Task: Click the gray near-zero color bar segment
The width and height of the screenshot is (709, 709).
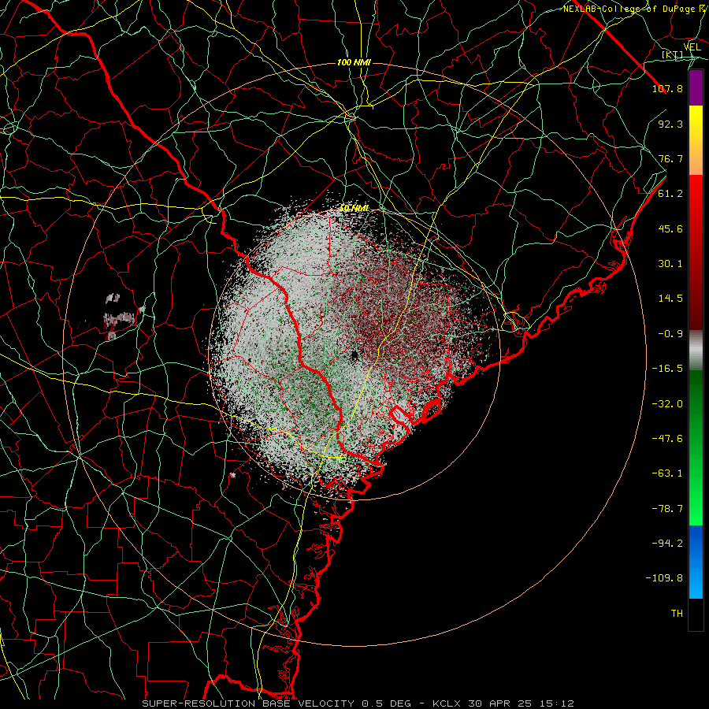Action: tap(696, 351)
